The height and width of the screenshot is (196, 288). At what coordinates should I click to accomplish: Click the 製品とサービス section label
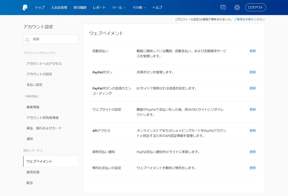pyautogui.click(x=33, y=150)
